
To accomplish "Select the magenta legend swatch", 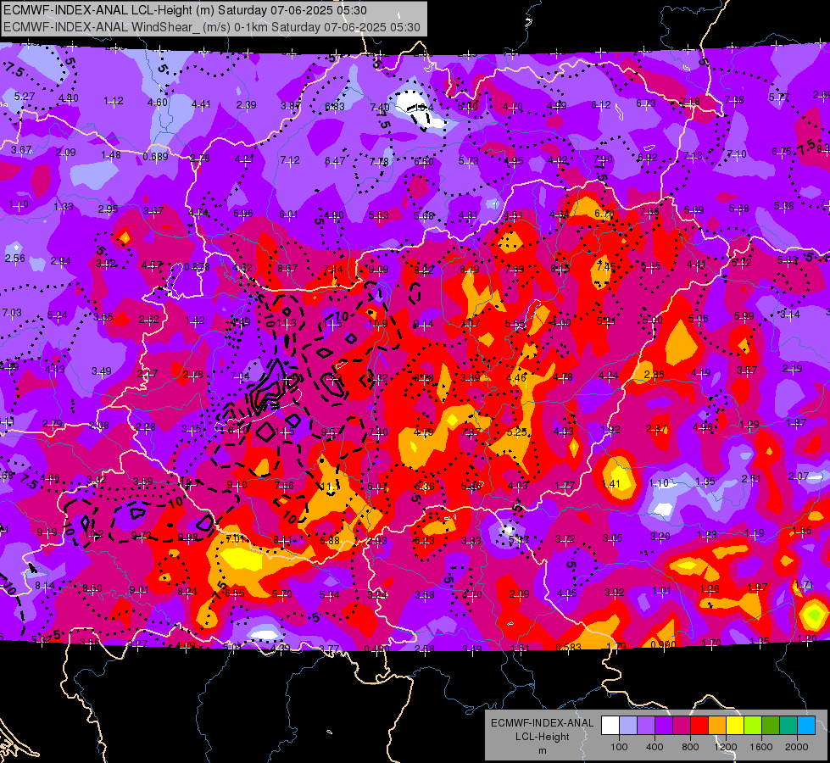I will tap(682, 726).
